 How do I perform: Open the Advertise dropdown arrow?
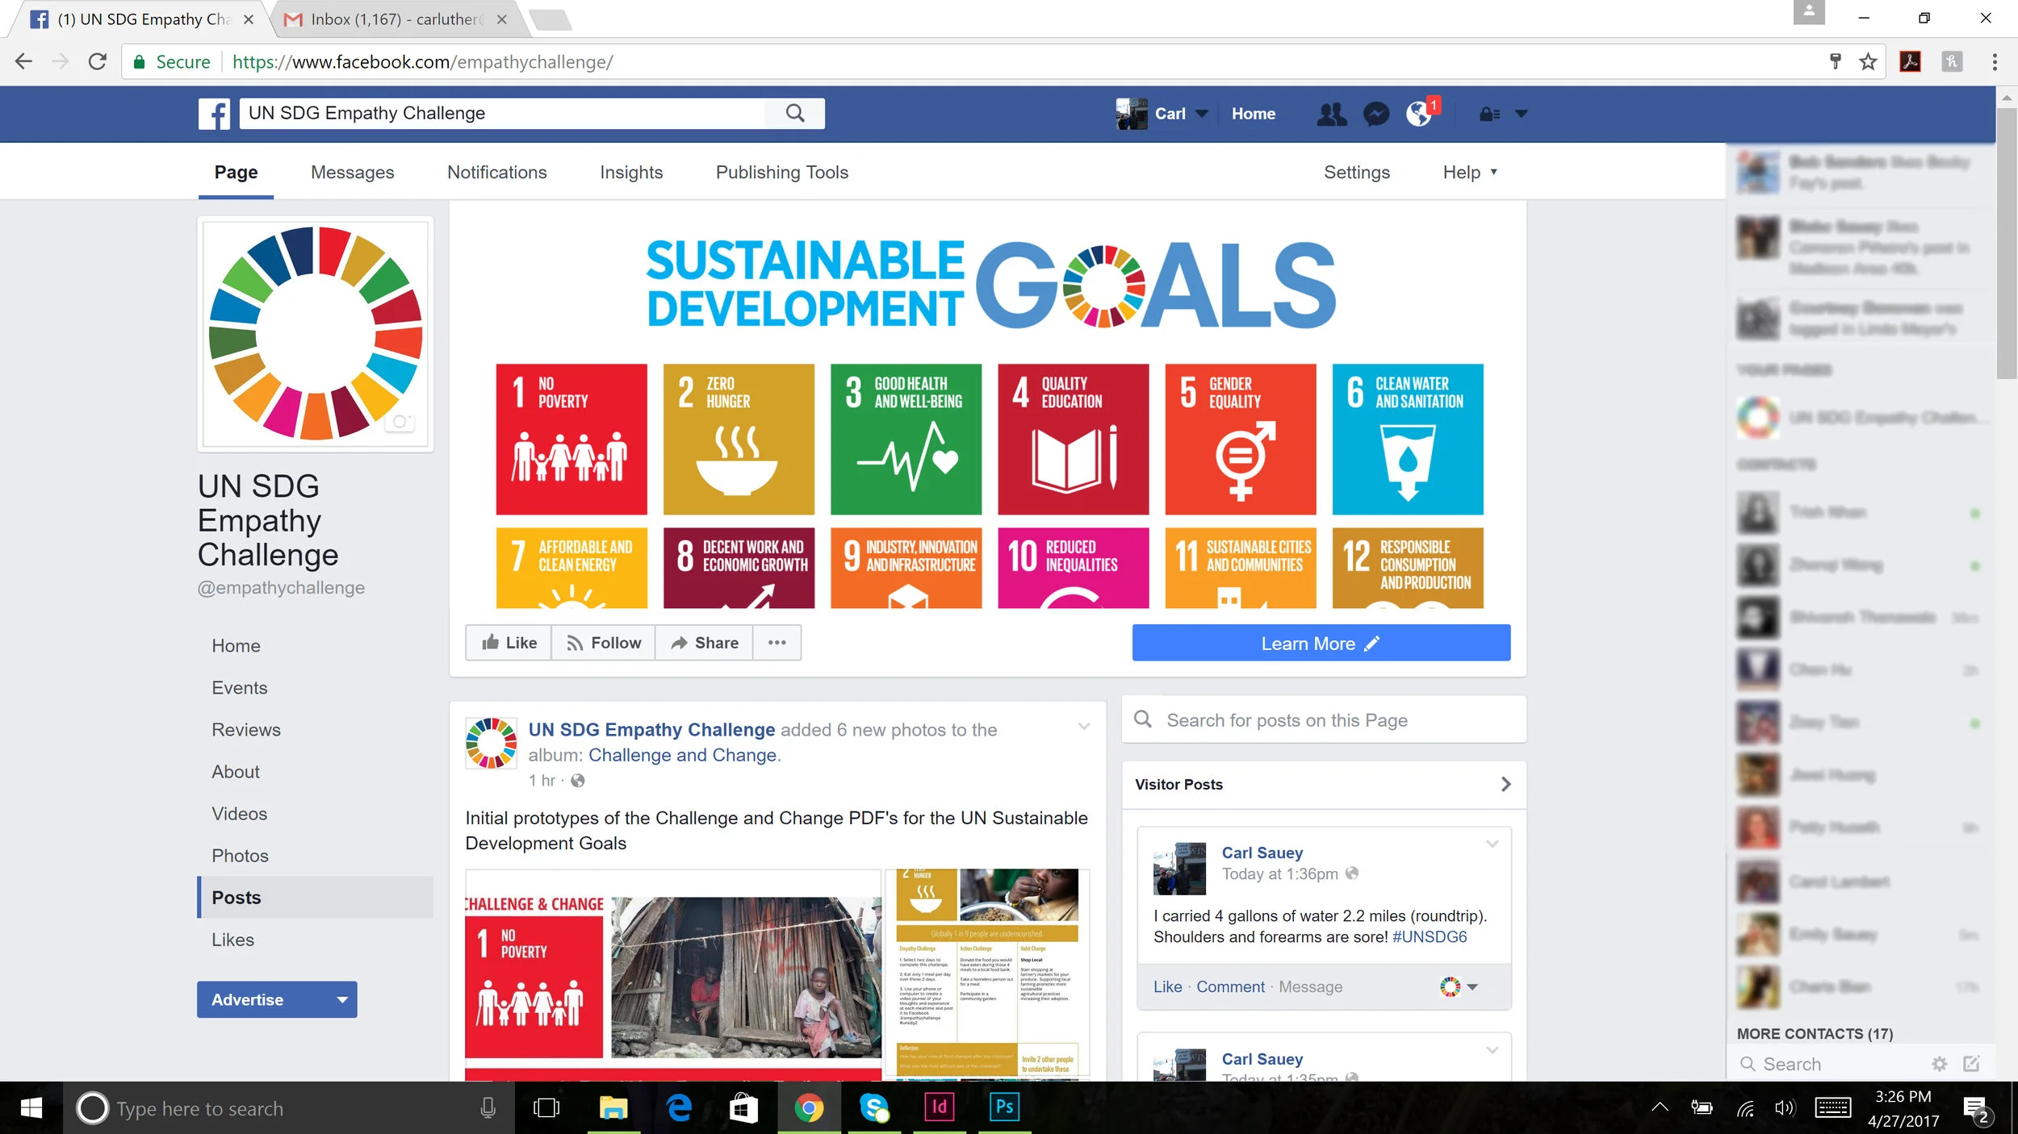point(342,1000)
